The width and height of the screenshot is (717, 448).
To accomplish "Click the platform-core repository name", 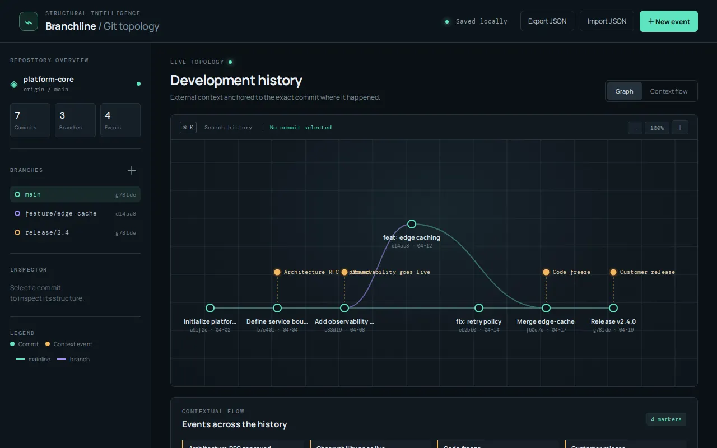I will tap(49, 79).
